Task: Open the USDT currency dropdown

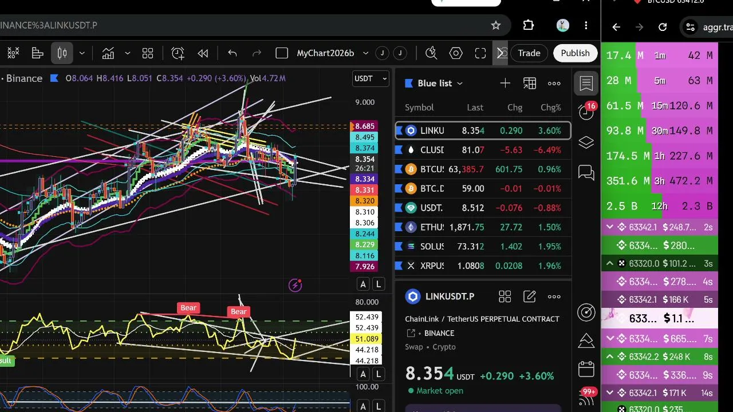Action: click(x=371, y=78)
